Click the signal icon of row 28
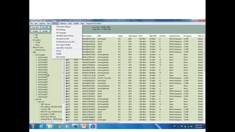 67,109
